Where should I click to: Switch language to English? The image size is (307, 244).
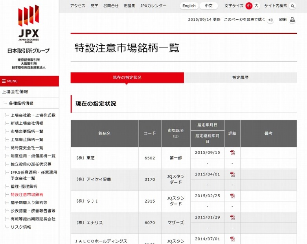point(189,6)
